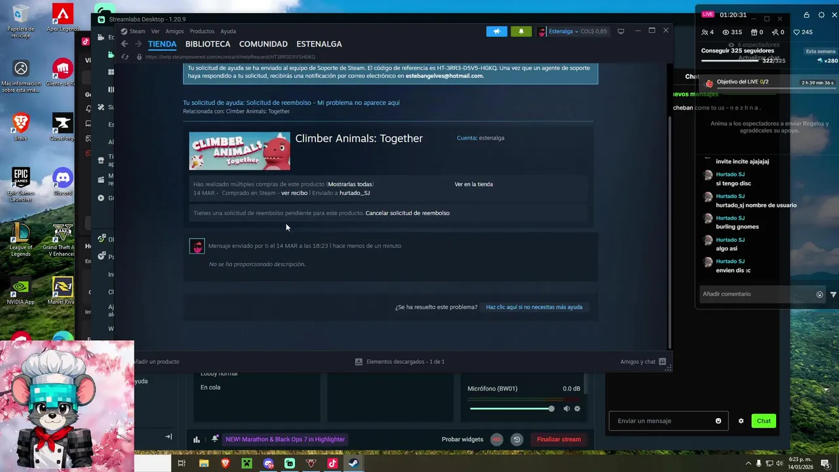Adjust the Micrófono (BW01) volume slider
Image resolution: width=839 pixels, height=472 pixels.
pyautogui.click(x=512, y=408)
